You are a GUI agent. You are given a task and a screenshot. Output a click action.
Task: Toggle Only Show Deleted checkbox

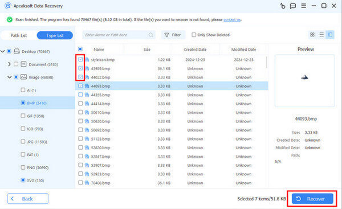pos(194,35)
